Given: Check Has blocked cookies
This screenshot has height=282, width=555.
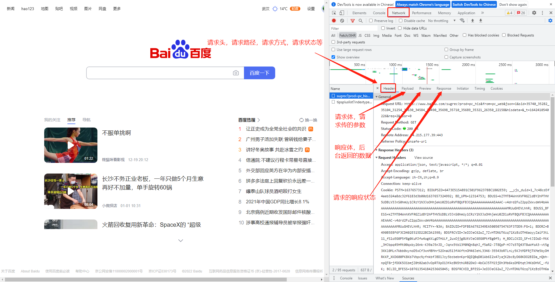Looking at the screenshot, I should pyautogui.click(x=465, y=35).
